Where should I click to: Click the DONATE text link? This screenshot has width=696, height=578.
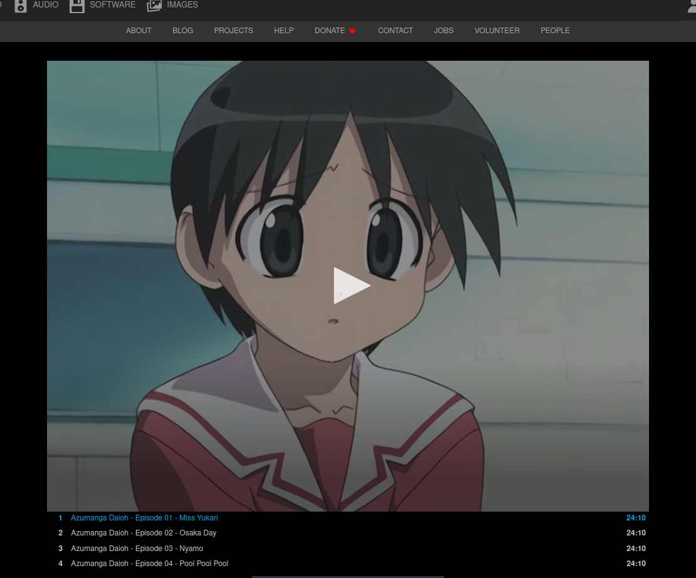tap(330, 31)
